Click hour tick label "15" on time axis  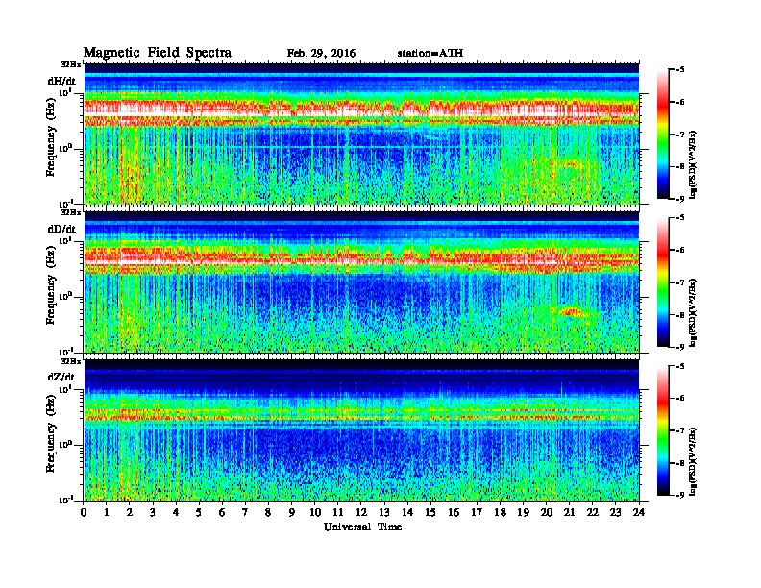(x=431, y=513)
